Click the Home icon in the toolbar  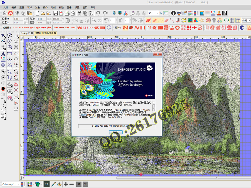point(5,13)
